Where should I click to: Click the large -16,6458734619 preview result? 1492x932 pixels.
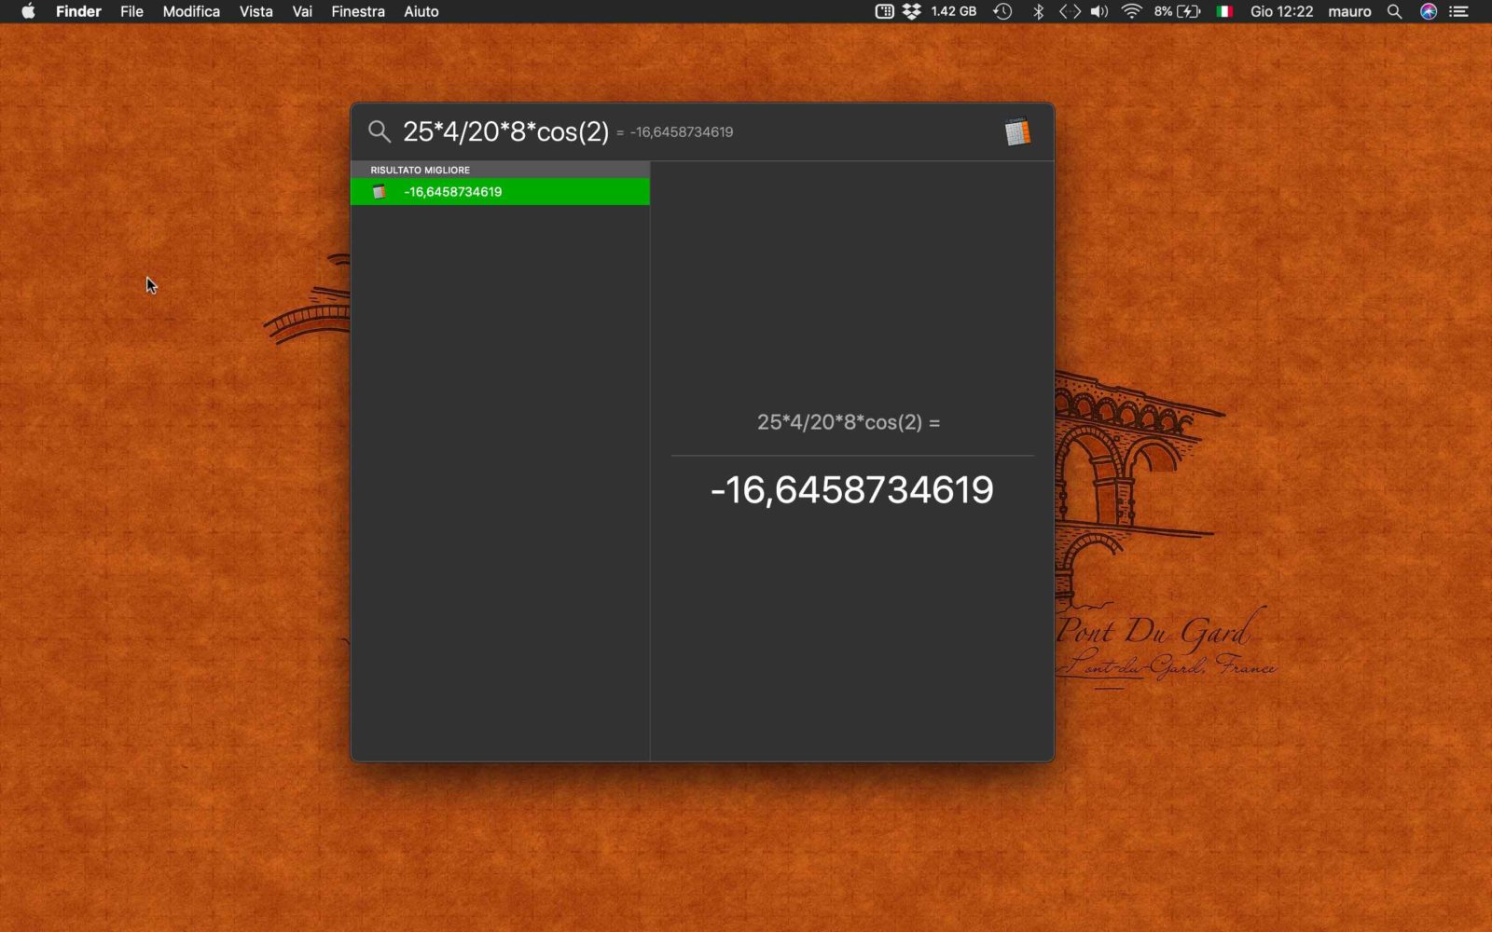(x=852, y=490)
